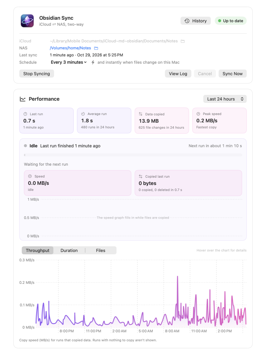Select the Throughput tab
The height and width of the screenshot is (355, 266).
(x=37, y=251)
